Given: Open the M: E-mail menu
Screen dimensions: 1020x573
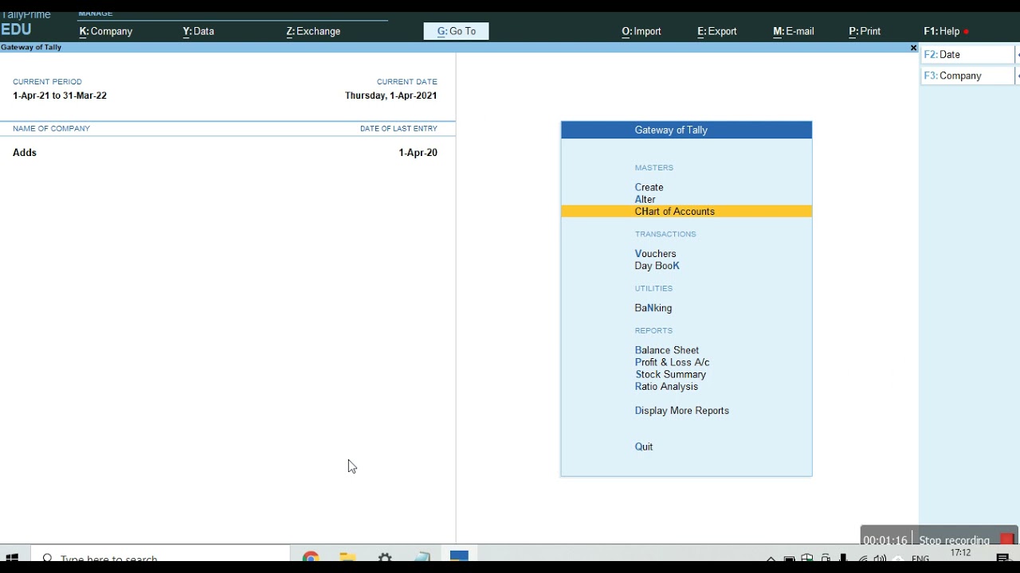Looking at the screenshot, I should [794, 32].
